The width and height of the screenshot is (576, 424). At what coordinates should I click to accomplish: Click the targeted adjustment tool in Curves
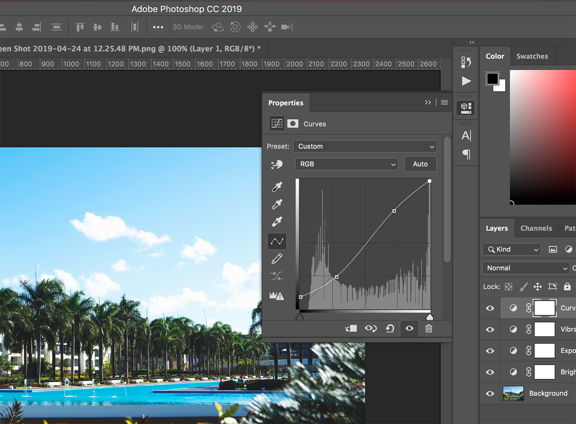coord(276,164)
